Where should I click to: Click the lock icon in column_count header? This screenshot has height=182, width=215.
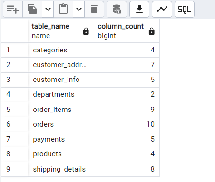pos(152,31)
